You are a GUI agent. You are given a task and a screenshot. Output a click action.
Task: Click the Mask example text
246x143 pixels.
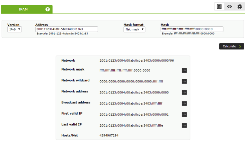pos(188,34)
